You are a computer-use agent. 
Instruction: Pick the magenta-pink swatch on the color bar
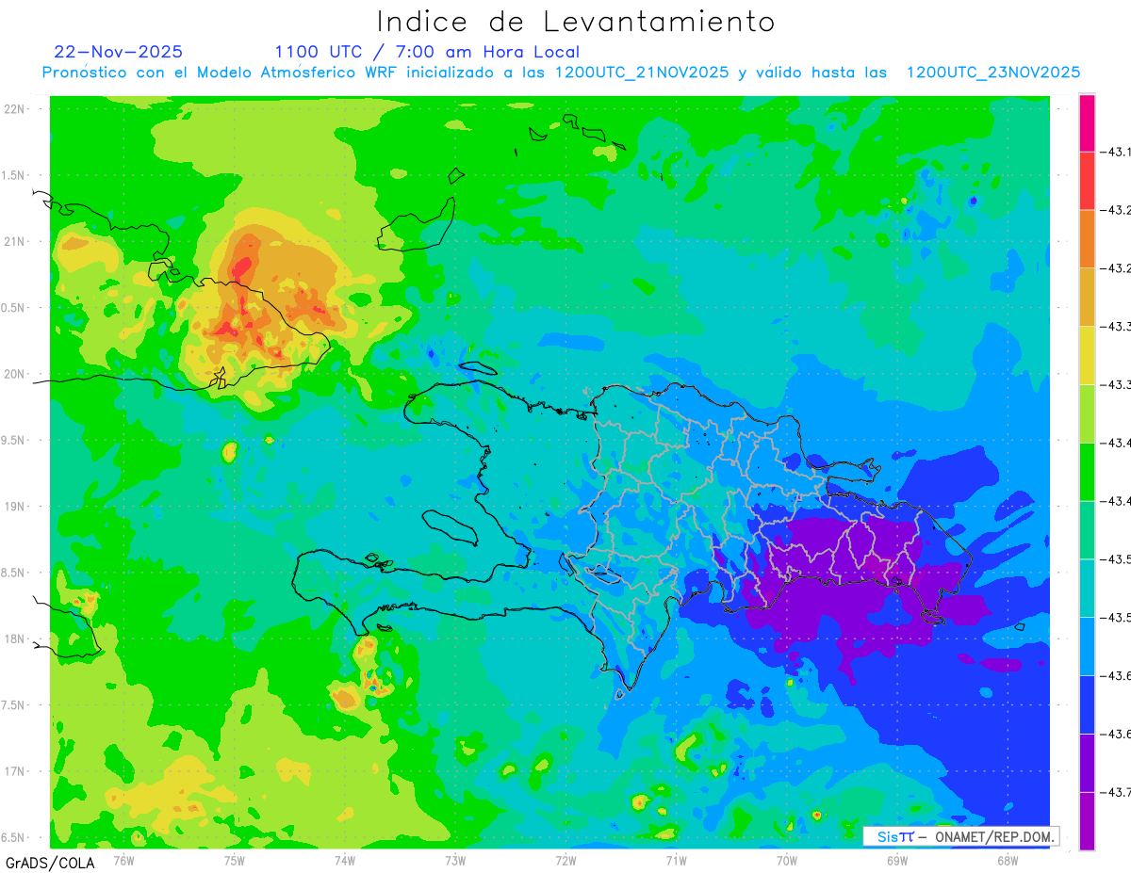tap(1087, 122)
